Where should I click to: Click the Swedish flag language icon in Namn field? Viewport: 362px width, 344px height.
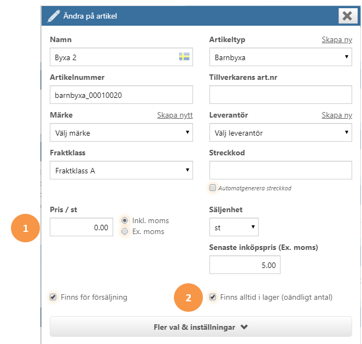coord(184,56)
